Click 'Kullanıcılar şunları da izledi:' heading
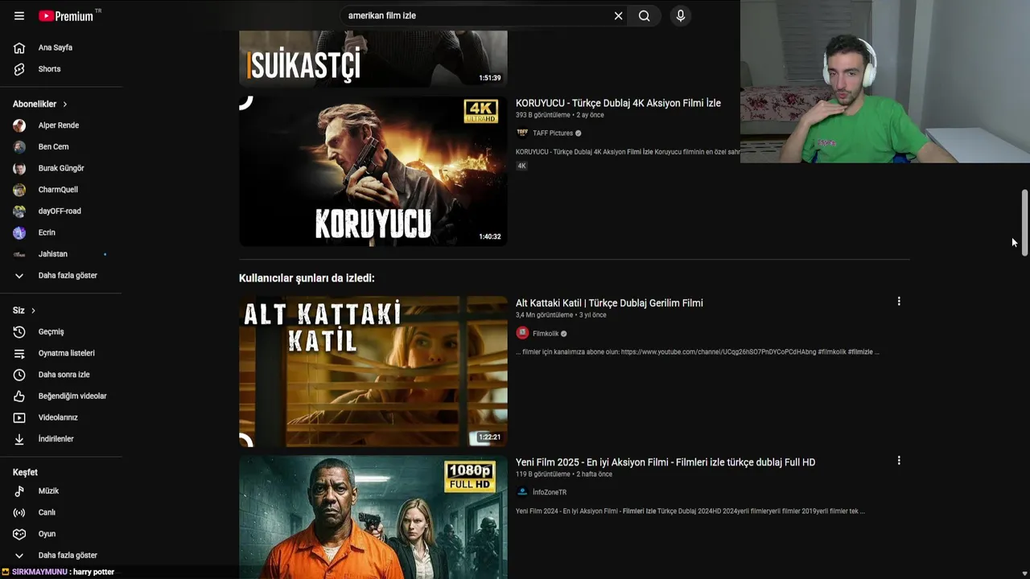1030x579 pixels. (x=307, y=278)
